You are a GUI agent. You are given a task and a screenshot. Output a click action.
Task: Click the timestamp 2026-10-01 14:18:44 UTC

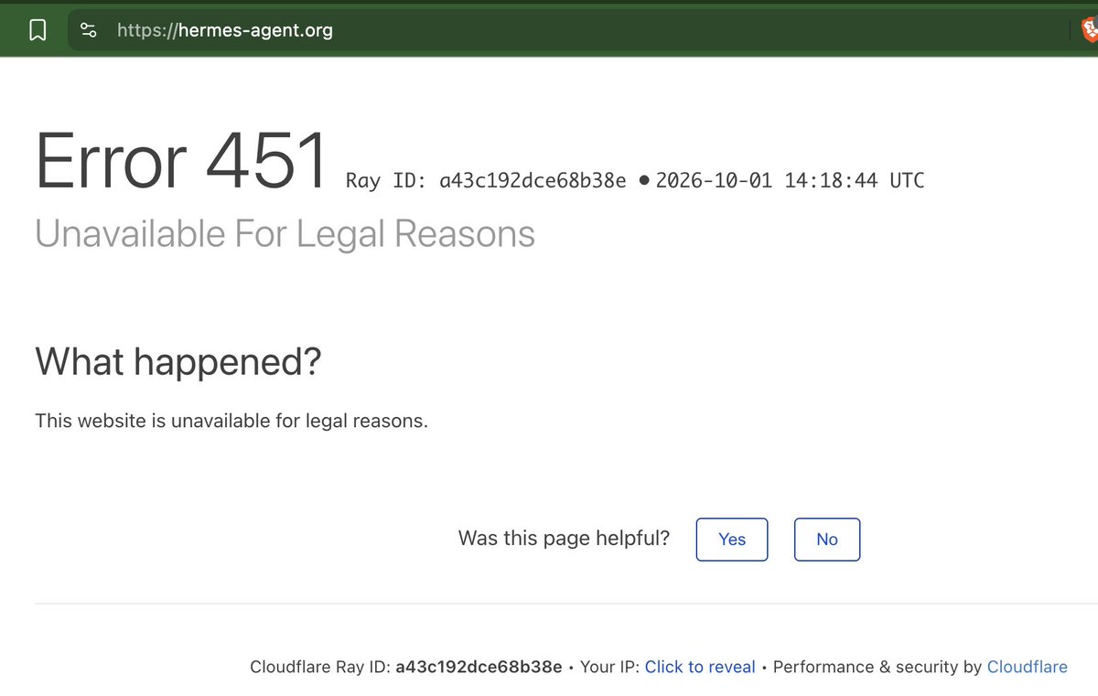click(x=790, y=180)
